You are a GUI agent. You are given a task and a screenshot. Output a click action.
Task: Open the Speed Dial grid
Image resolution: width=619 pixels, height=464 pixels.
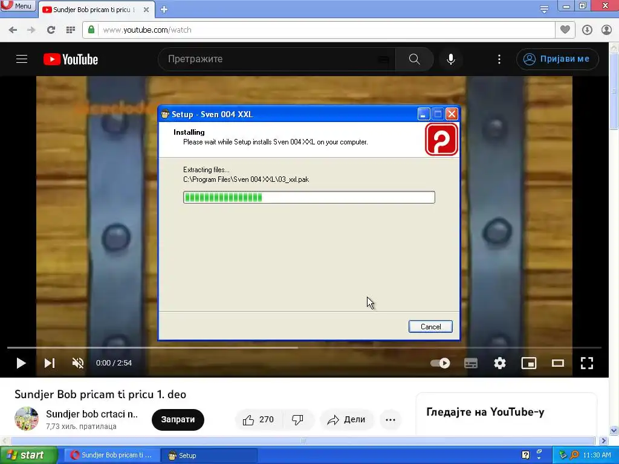click(x=71, y=30)
